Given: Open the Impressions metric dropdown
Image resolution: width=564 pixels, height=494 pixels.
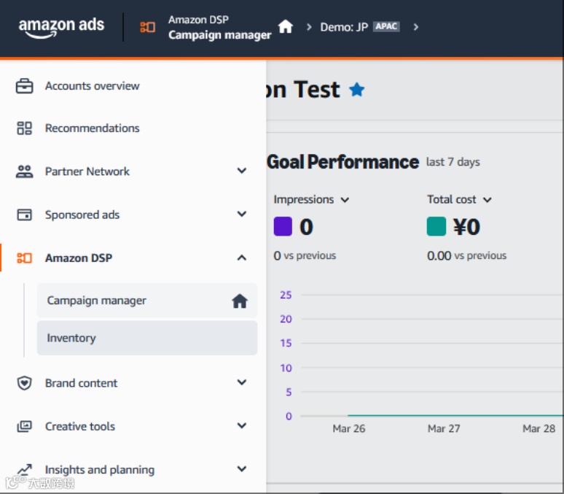Looking at the screenshot, I should tap(311, 199).
